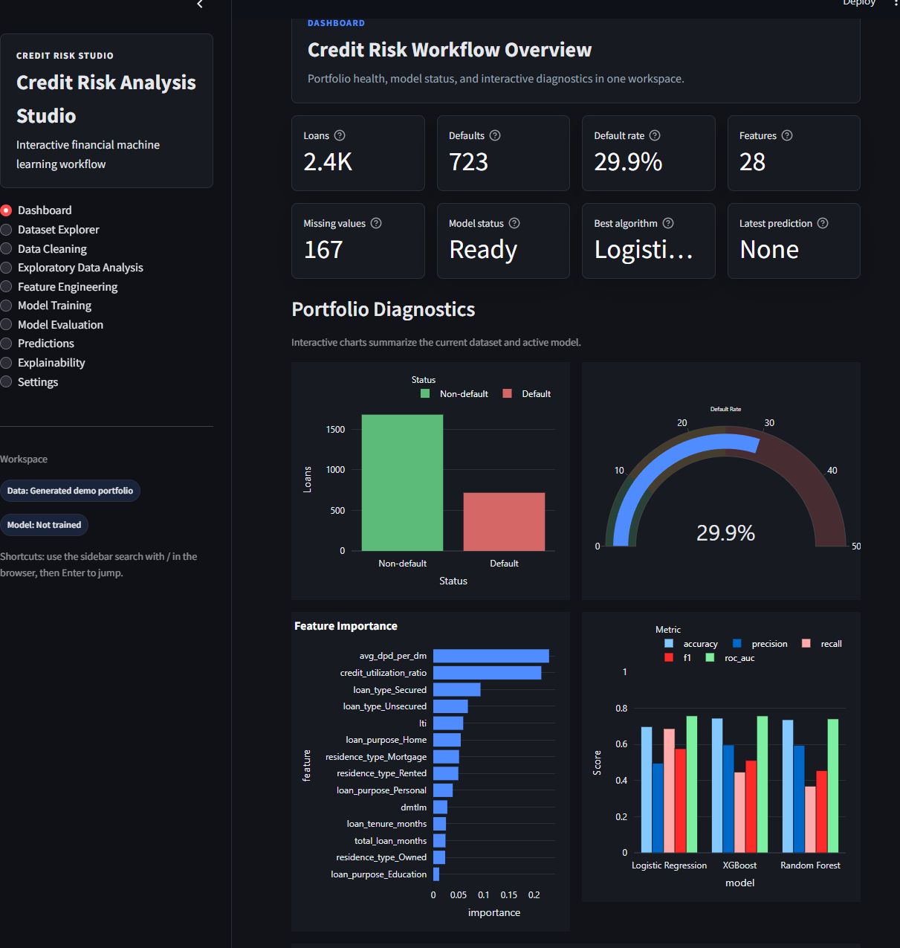Click the help icon beside Defaults metric
The height and width of the screenshot is (948, 900).
point(495,135)
